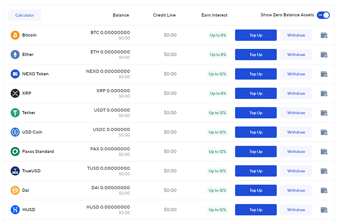
Task: Click Up to 12% badge for Tether
Action: tap(217, 113)
